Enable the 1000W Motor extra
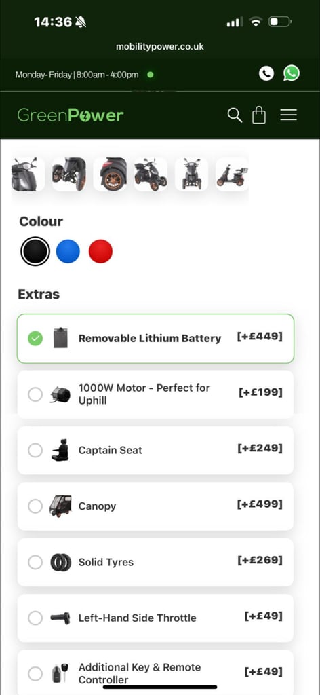The width and height of the screenshot is (320, 695). (155, 394)
